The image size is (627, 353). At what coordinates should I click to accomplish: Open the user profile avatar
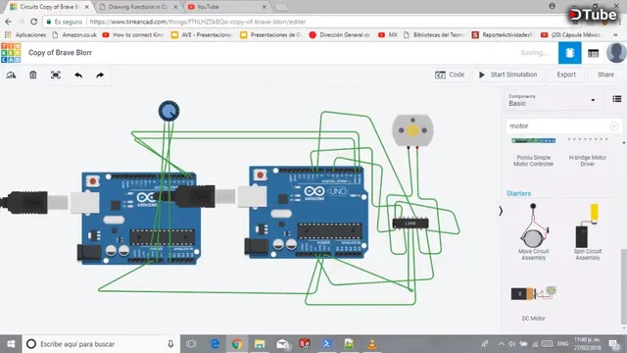(616, 53)
